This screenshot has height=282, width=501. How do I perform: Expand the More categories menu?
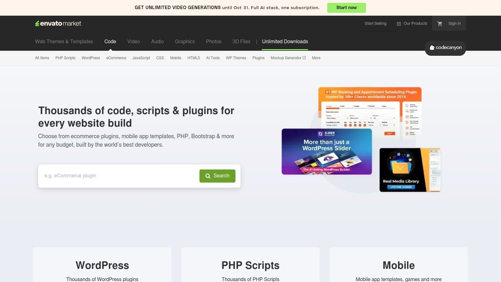[x=316, y=58]
